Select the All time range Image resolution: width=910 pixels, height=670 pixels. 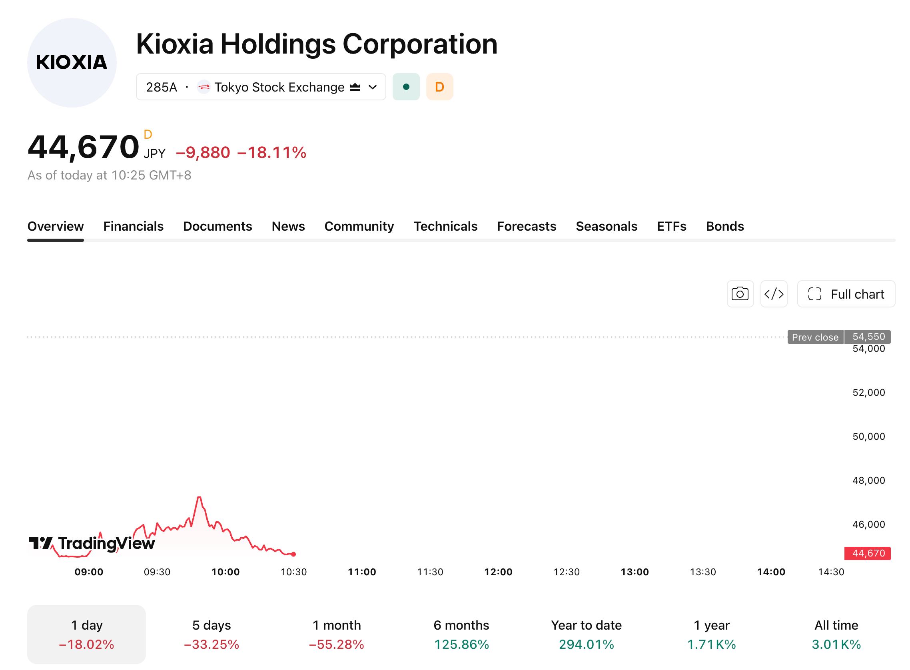[x=836, y=634]
